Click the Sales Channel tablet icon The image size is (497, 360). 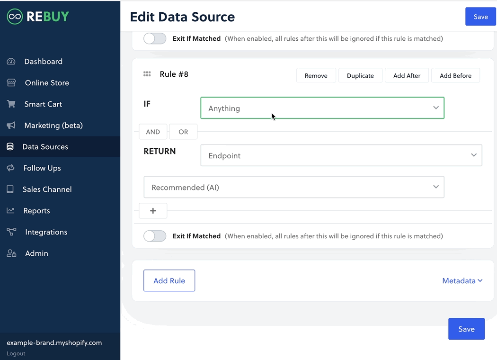[10, 189]
